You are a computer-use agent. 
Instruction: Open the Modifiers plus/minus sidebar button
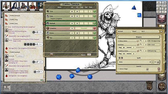point(159,12)
